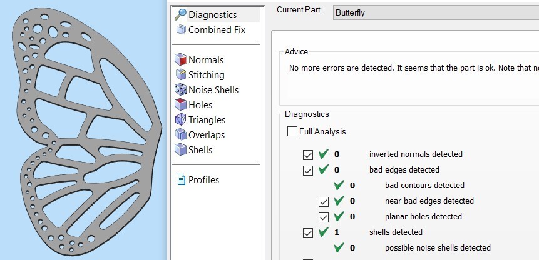Click the Combined Fix icon
The width and height of the screenshot is (539, 260).
coord(180,30)
